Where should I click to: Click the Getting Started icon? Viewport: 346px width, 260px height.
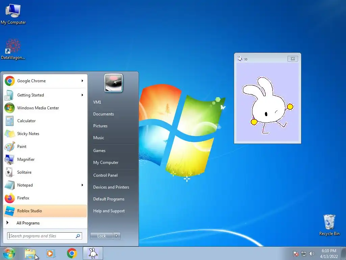(10, 95)
